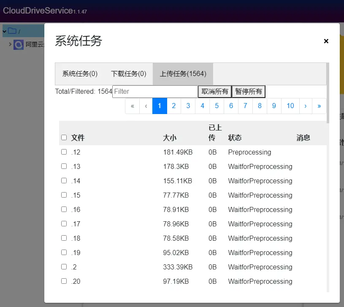344x307 pixels.
Task: Click the 状态 column header
Action: click(235, 138)
